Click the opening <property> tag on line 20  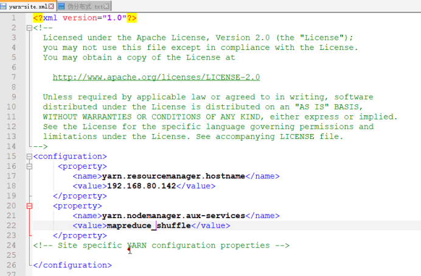tap(77, 206)
